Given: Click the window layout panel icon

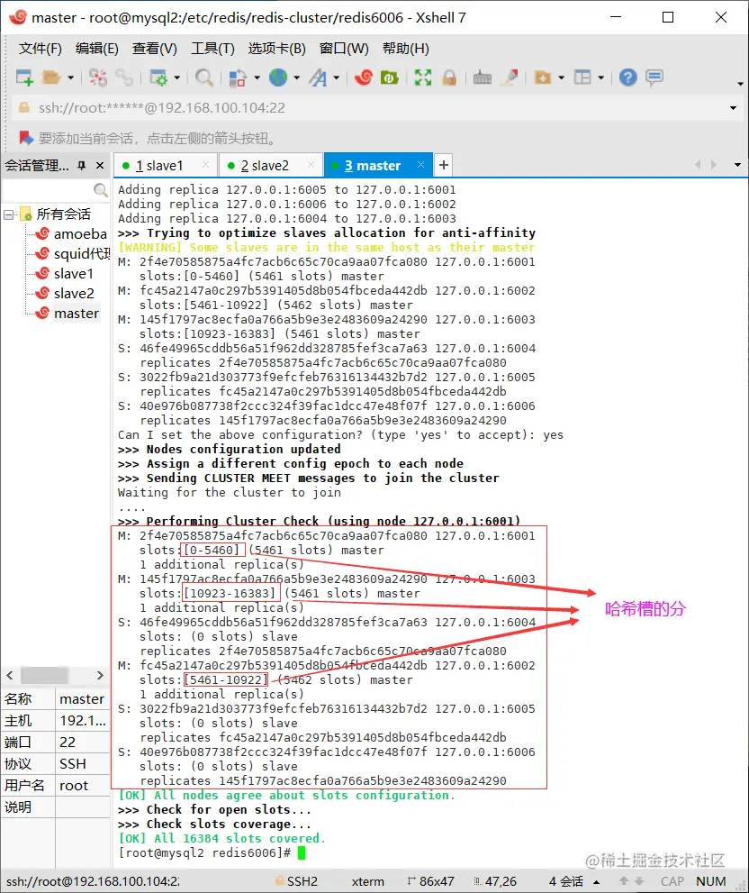Looking at the screenshot, I should pos(582,77).
